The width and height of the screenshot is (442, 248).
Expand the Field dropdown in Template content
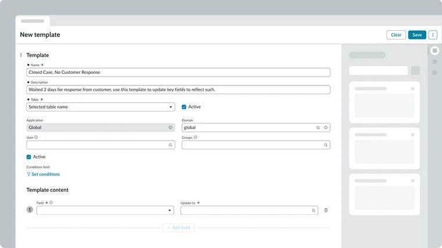click(105, 210)
